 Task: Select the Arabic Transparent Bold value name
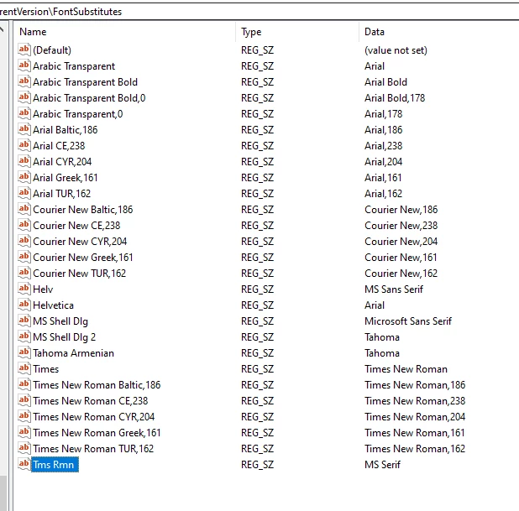85,82
